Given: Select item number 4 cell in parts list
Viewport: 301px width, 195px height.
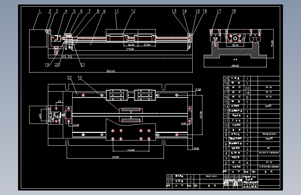Looking at the screenshot, I should pos(226,153).
